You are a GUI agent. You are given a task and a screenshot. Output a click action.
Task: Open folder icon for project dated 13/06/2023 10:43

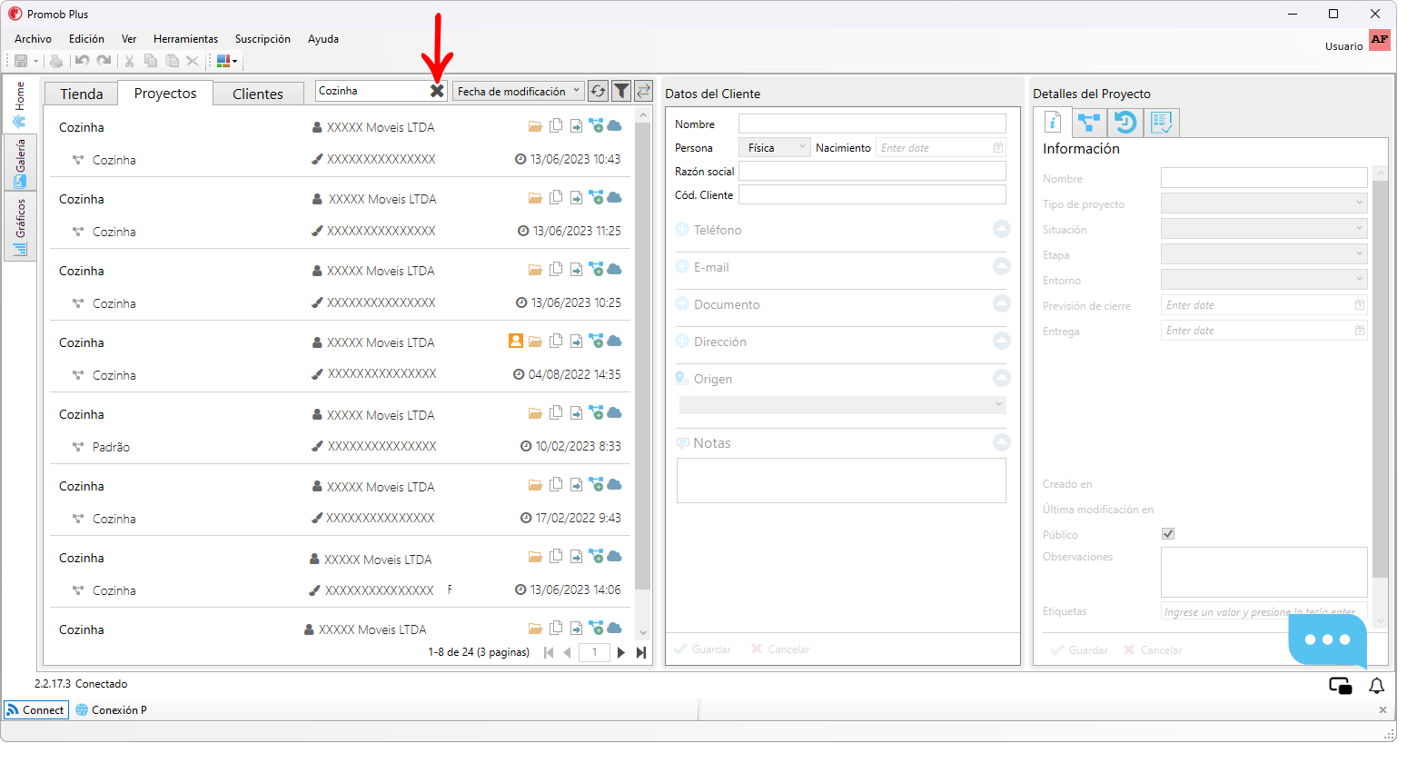pyautogui.click(x=535, y=126)
